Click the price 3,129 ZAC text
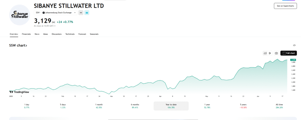Image resolution: width=301 pixels, height=120 pixels. tap(45, 21)
